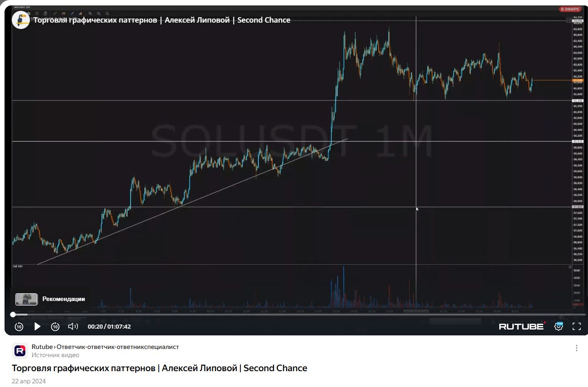Rewind the video 10 seconds
Screen dimensions: 588x387
pos(19,326)
